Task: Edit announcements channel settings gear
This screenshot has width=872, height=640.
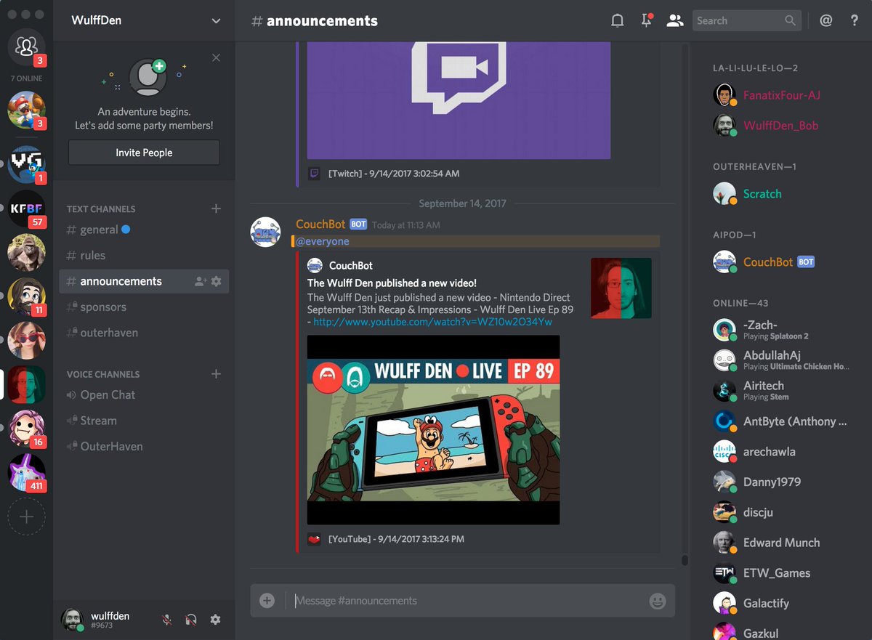Action: coord(216,281)
